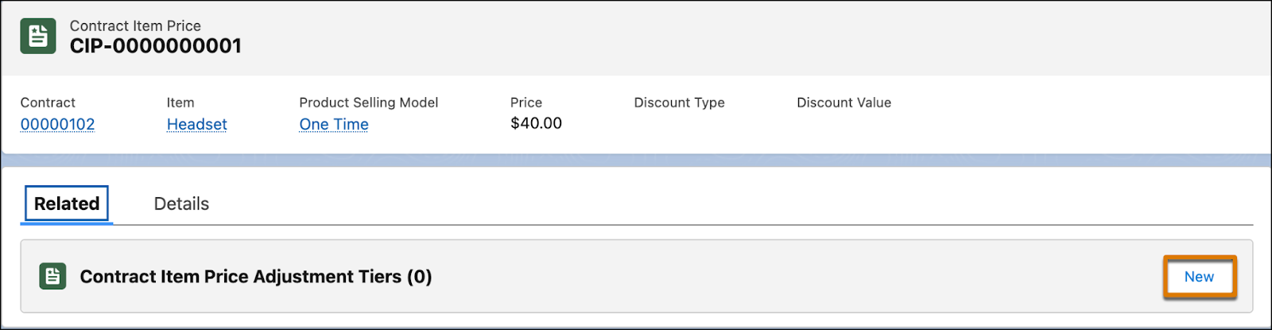Click the Adjustment Tiers related list icon

coord(52,277)
